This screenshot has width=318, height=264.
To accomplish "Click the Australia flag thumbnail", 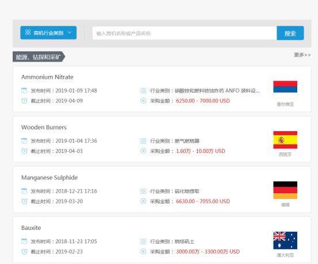I will click(x=285, y=240).
